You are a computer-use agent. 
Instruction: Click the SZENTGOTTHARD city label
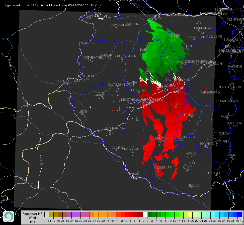click(68, 81)
